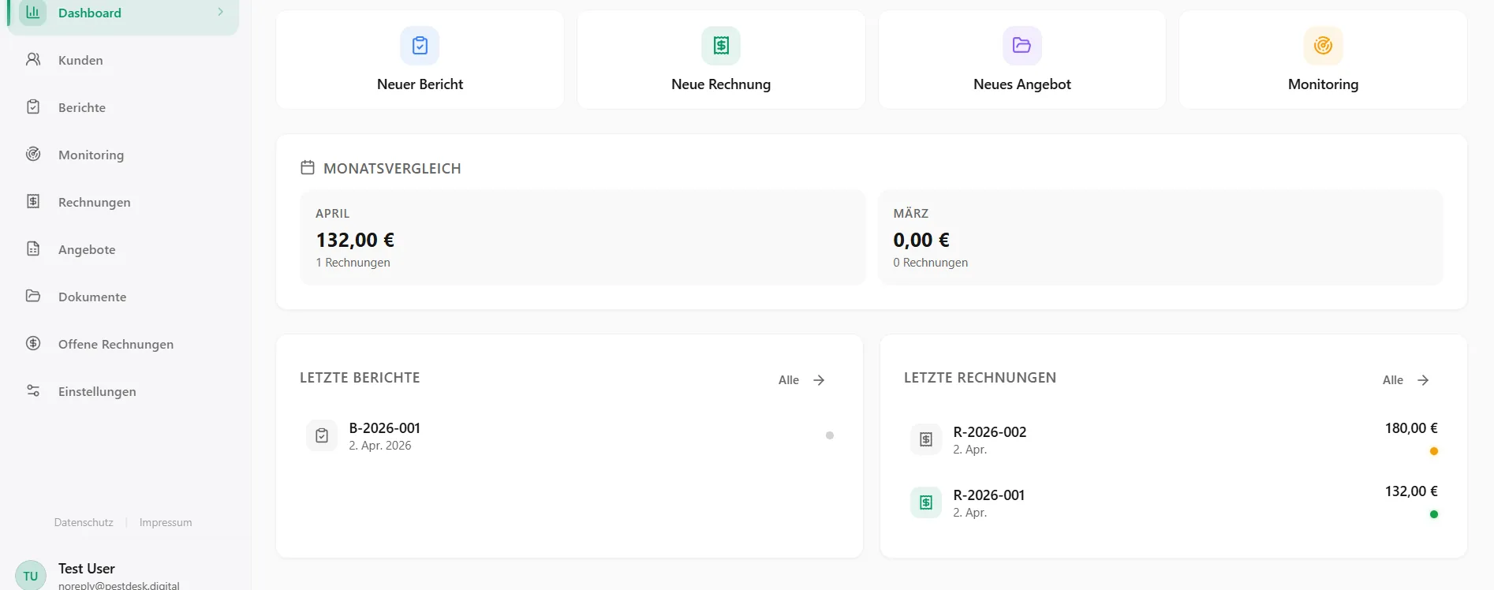Click the 180,00 € invoice amount
This screenshot has height=590, width=1494.
1411,428
